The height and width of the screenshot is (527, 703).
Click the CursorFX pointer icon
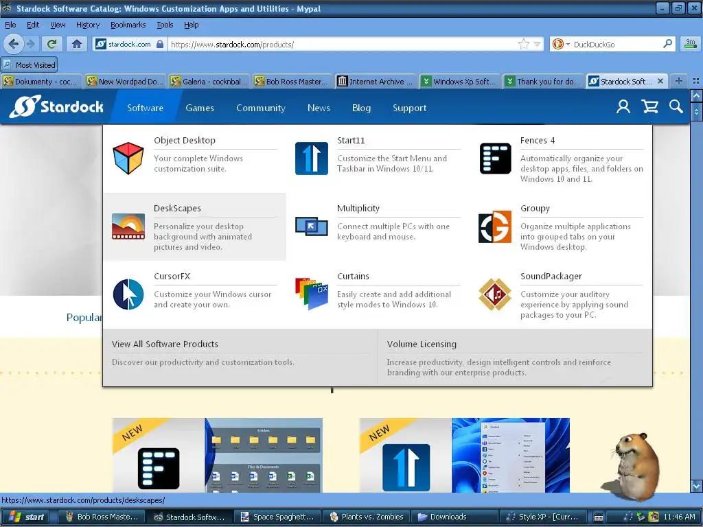[x=128, y=294]
